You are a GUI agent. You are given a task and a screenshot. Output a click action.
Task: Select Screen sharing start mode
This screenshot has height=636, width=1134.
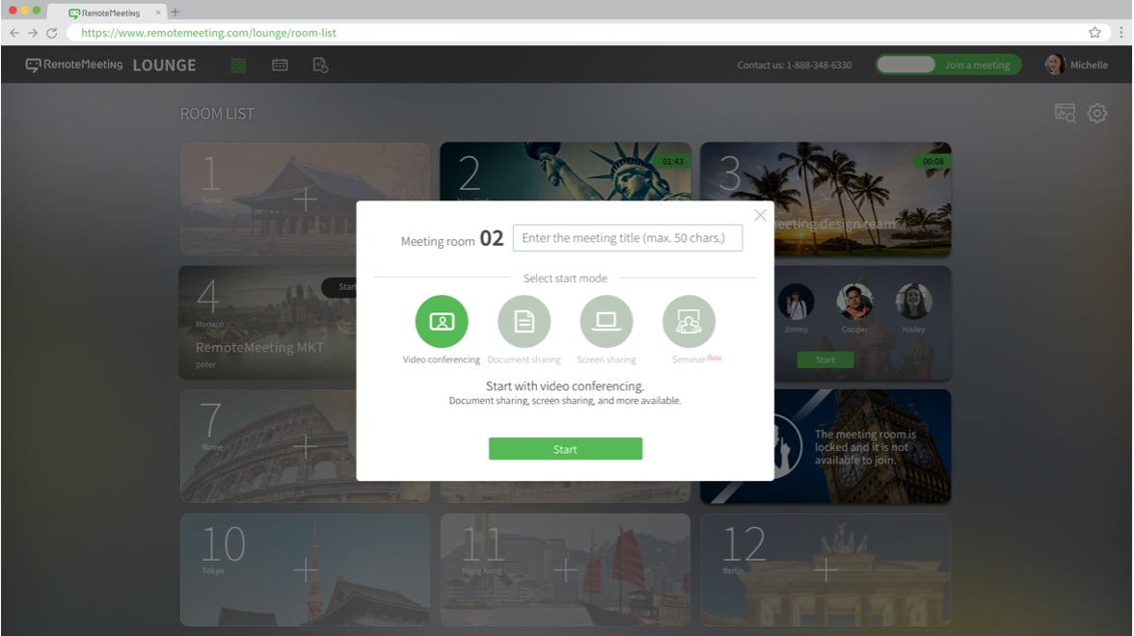(606, 321)
